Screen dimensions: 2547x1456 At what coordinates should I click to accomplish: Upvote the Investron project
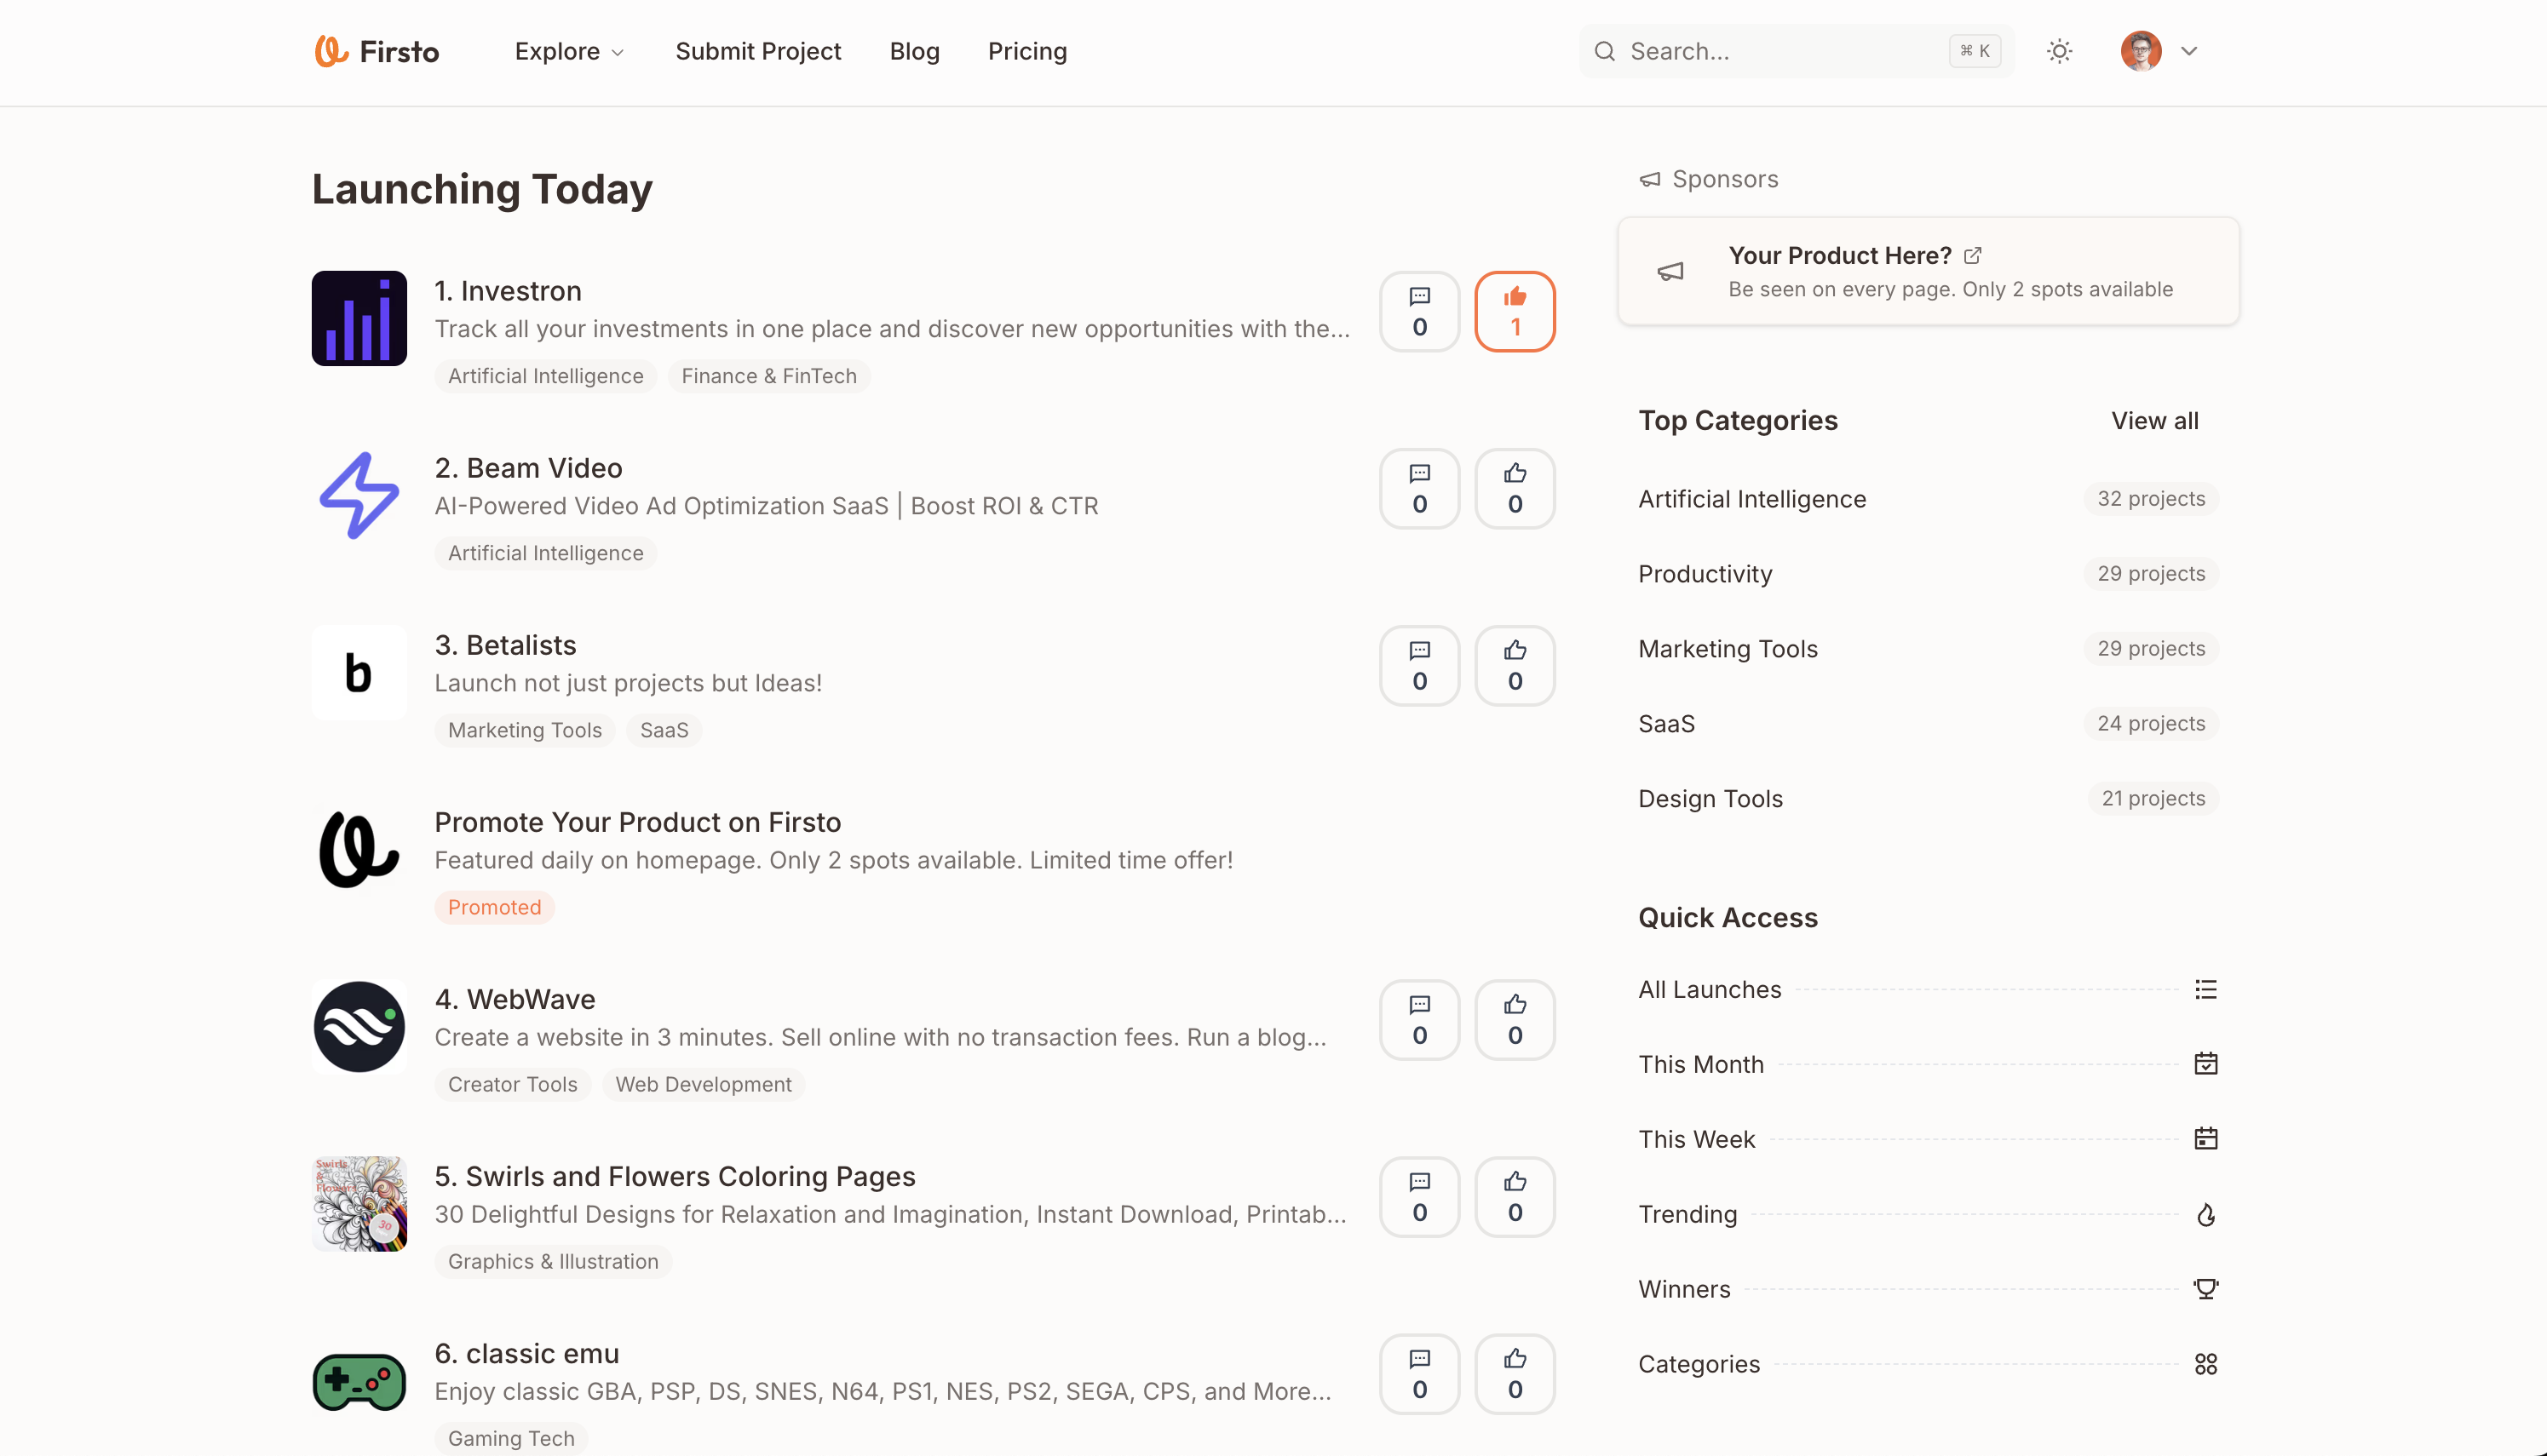pyautogui.click(x=1515, y=311)
